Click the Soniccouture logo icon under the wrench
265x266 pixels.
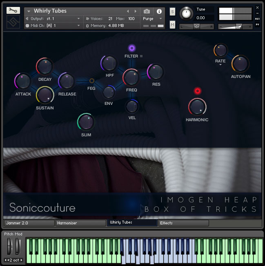pos(13,22)
